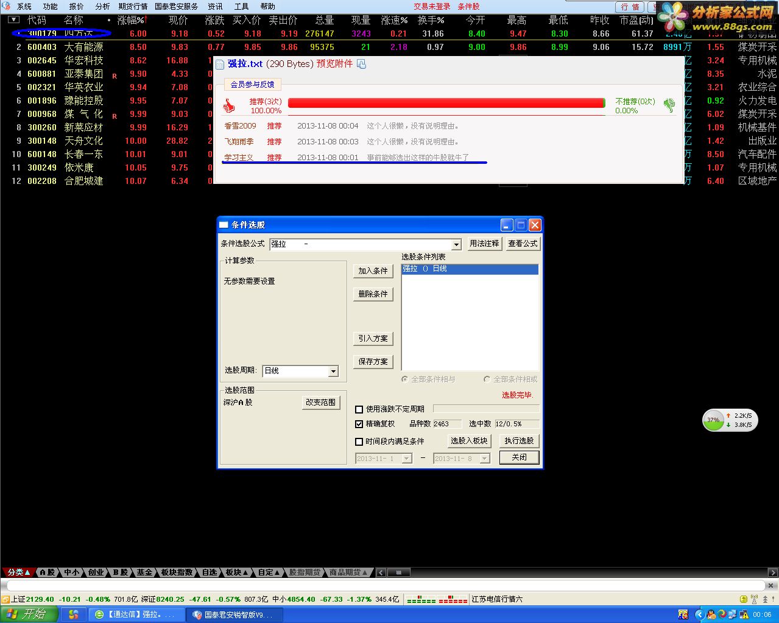This screenshot has height=623, width=779.
Task: Click the 用法注释 button
Action: point(484,244)
